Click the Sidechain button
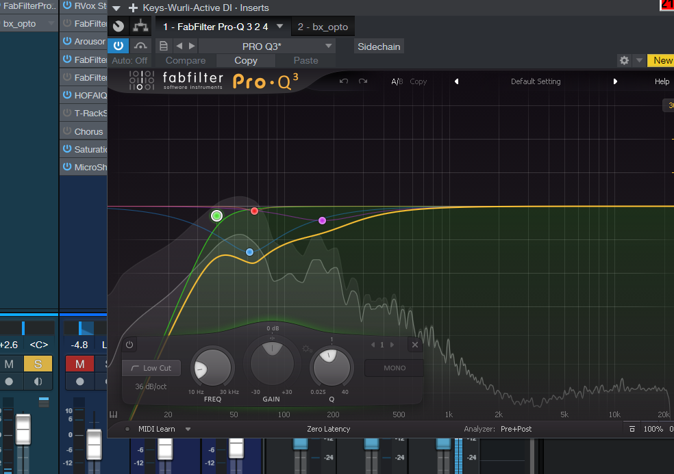 tap(379, 47)
